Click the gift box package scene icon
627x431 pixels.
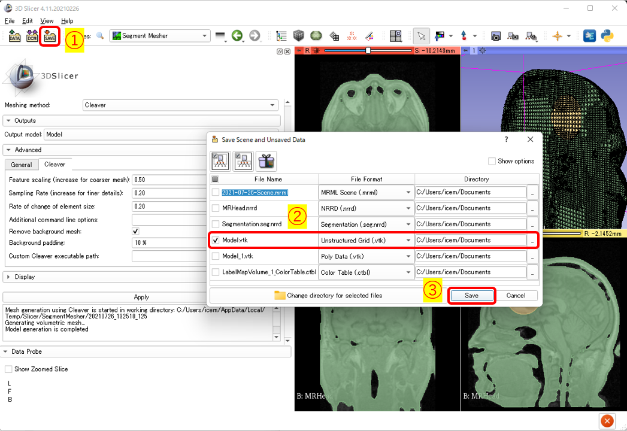[266, 161]
